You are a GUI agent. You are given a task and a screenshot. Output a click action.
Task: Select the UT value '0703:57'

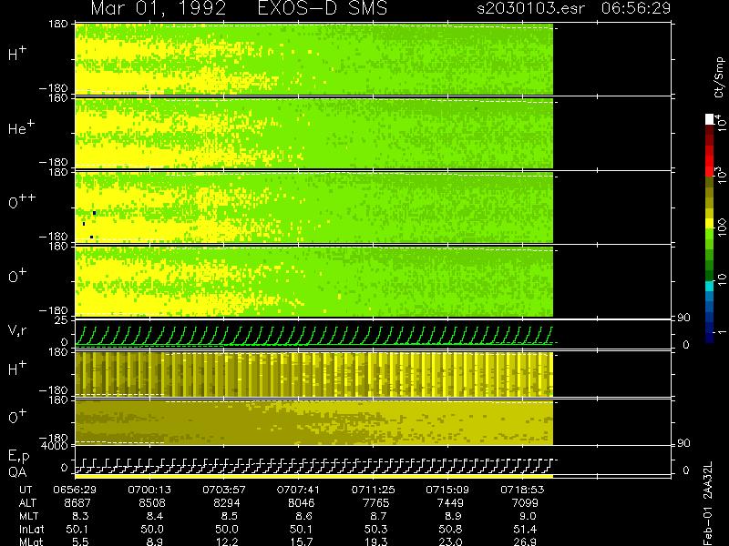(223, 490)
